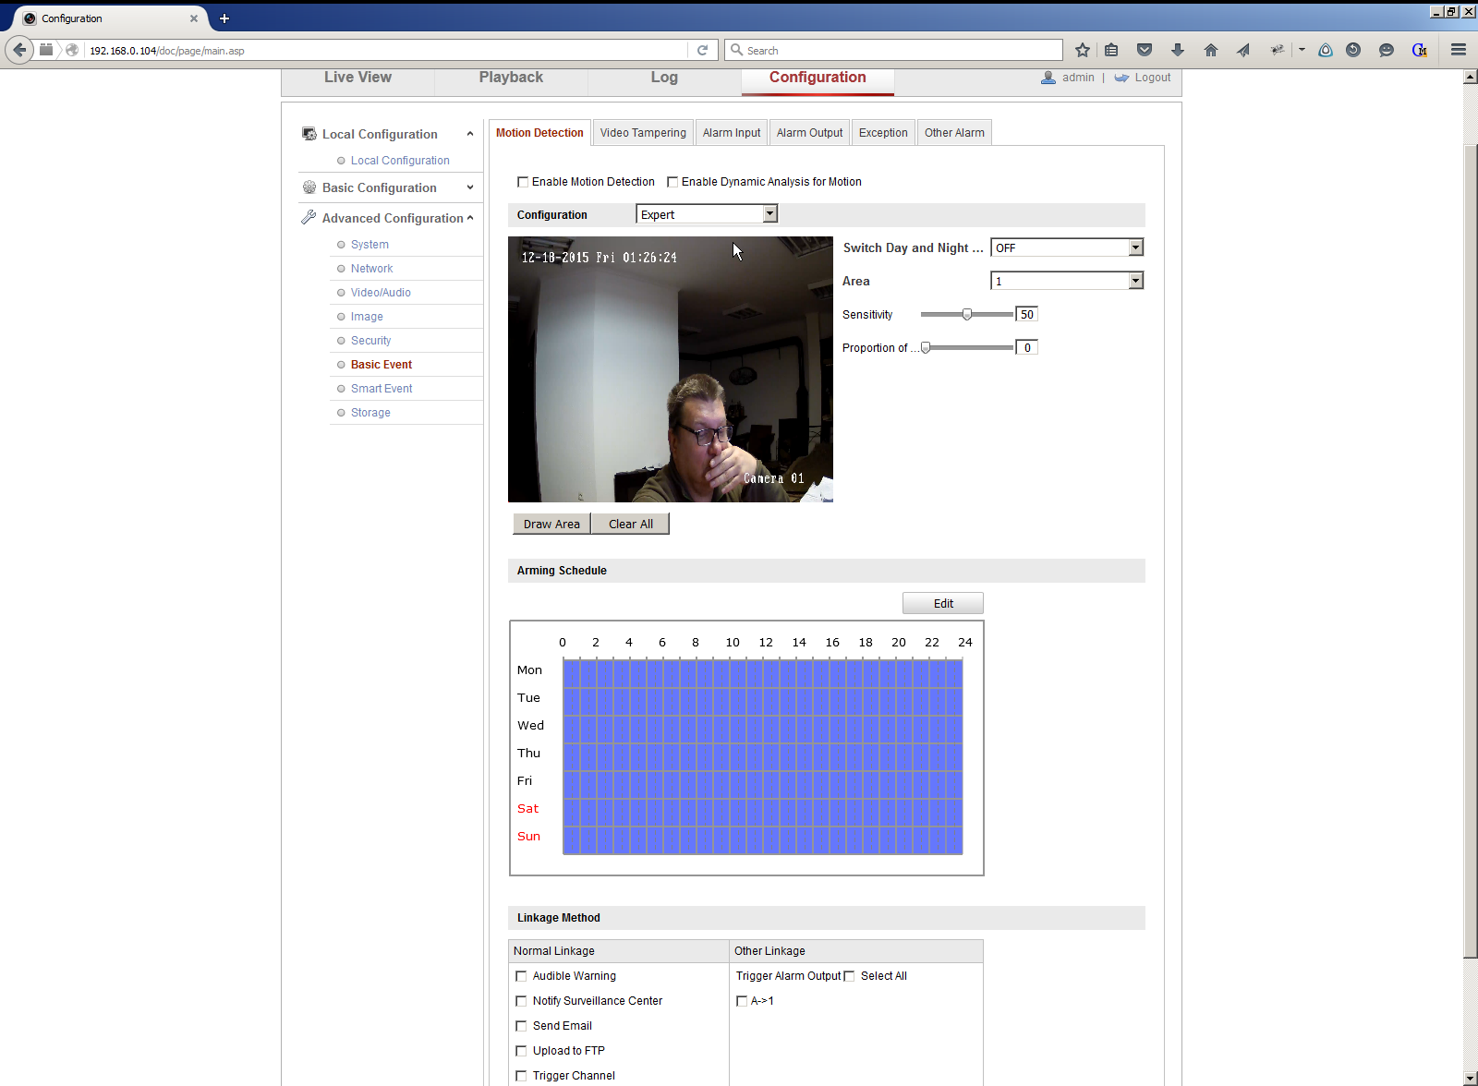Viewport: 1478px width, 1086px height.
Task: Click the Clear All button
Action: [x=631, y=524]
